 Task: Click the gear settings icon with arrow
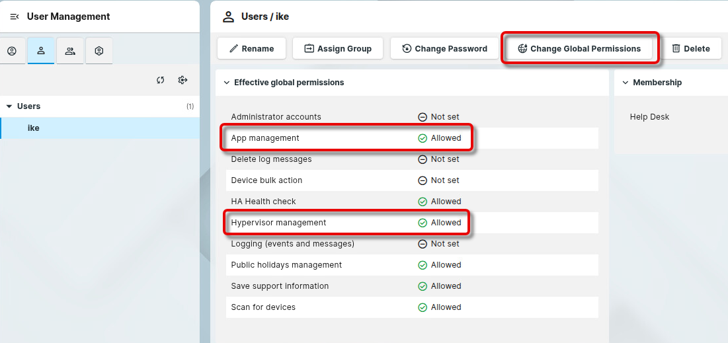[183, 80]
